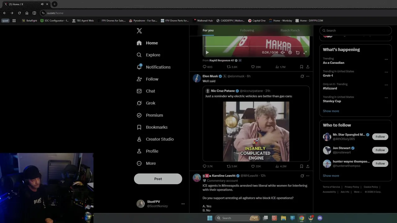Viewport: 397px width, 223px height.
Task: Click the video progress bar
Action: tap(256, 46)
